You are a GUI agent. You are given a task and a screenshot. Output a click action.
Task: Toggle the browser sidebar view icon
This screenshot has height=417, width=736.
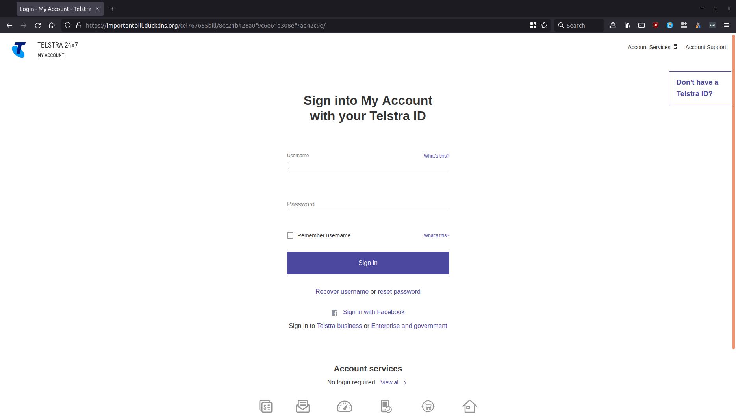pyautogui.click(x=641, y=25)
